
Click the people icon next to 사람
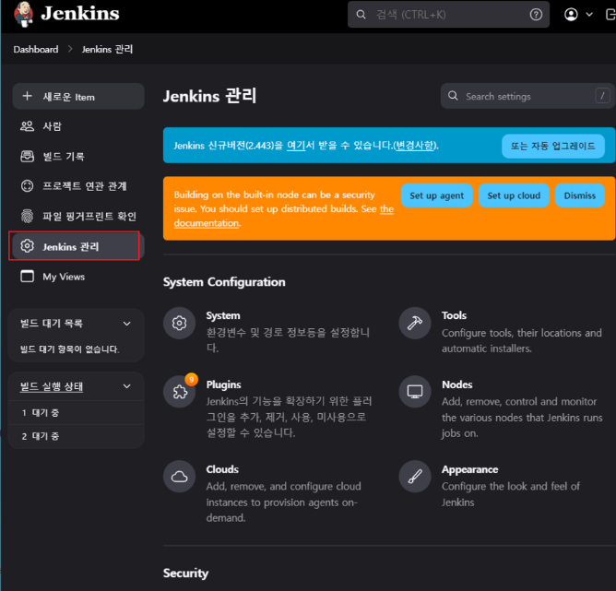(27, 126)
